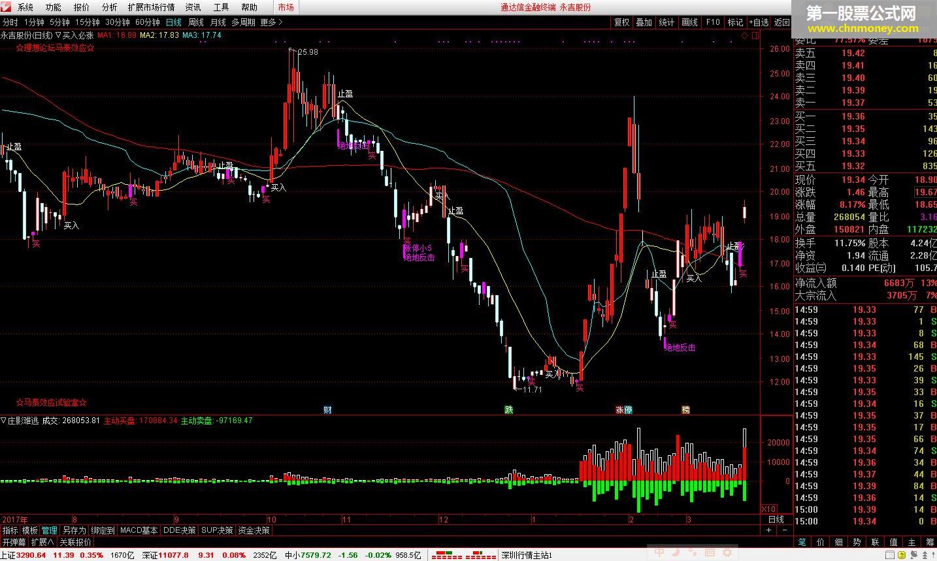
Task: Switch to 分时 period
Action: (10, 22)
